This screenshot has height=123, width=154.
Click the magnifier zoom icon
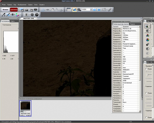[x=79, y=10]
